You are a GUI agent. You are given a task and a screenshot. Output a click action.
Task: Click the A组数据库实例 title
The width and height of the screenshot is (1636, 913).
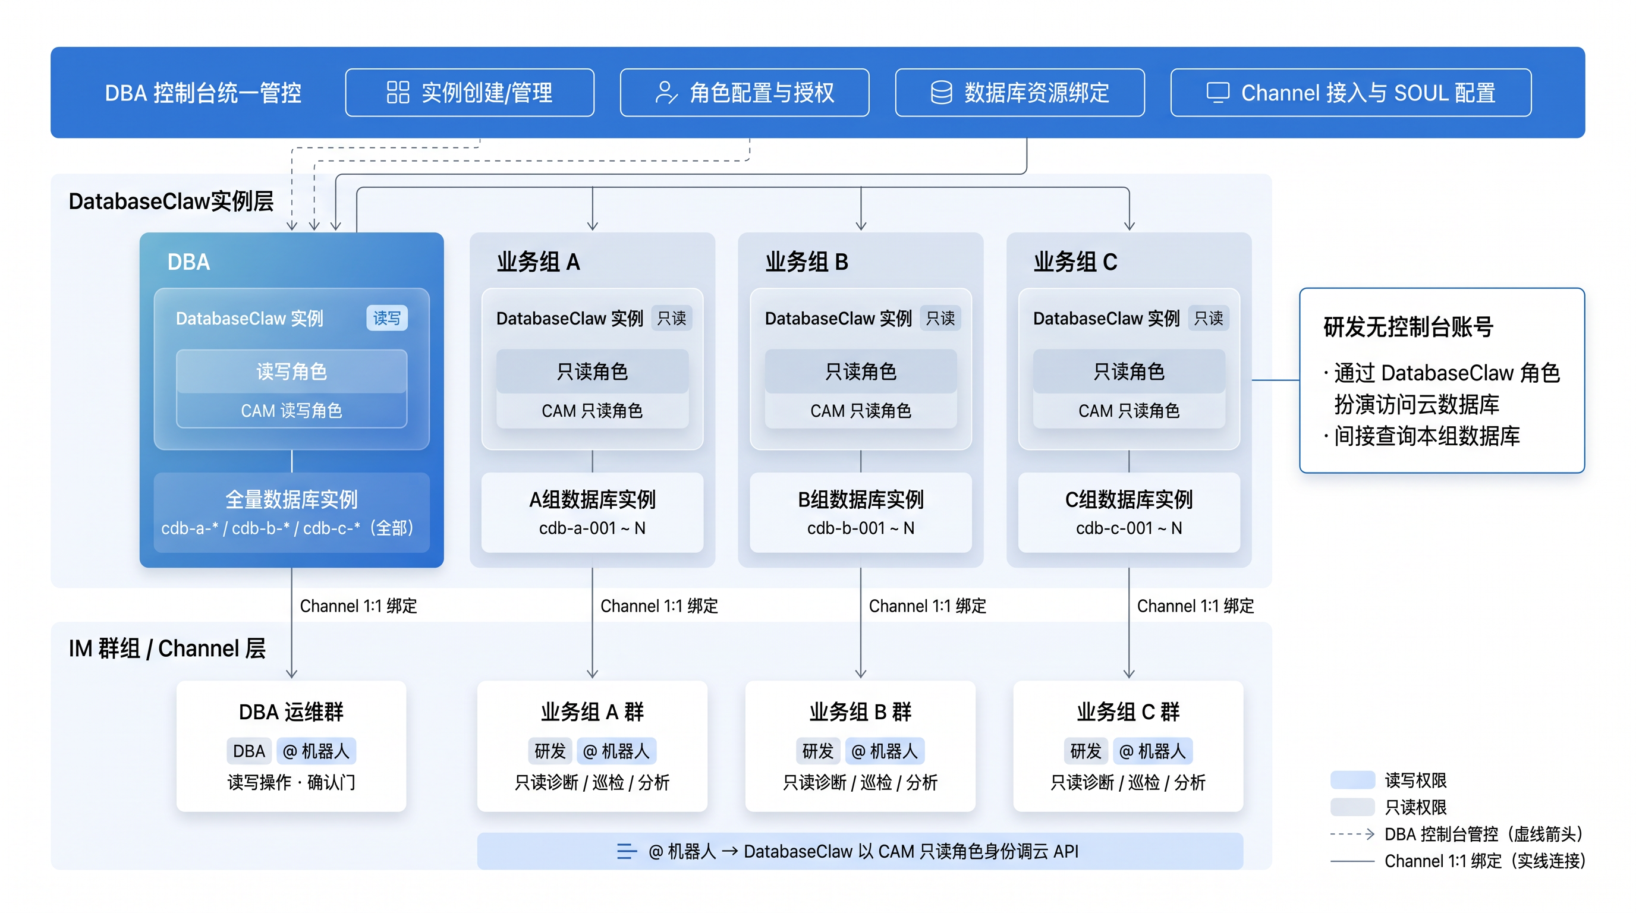(592, 500)
